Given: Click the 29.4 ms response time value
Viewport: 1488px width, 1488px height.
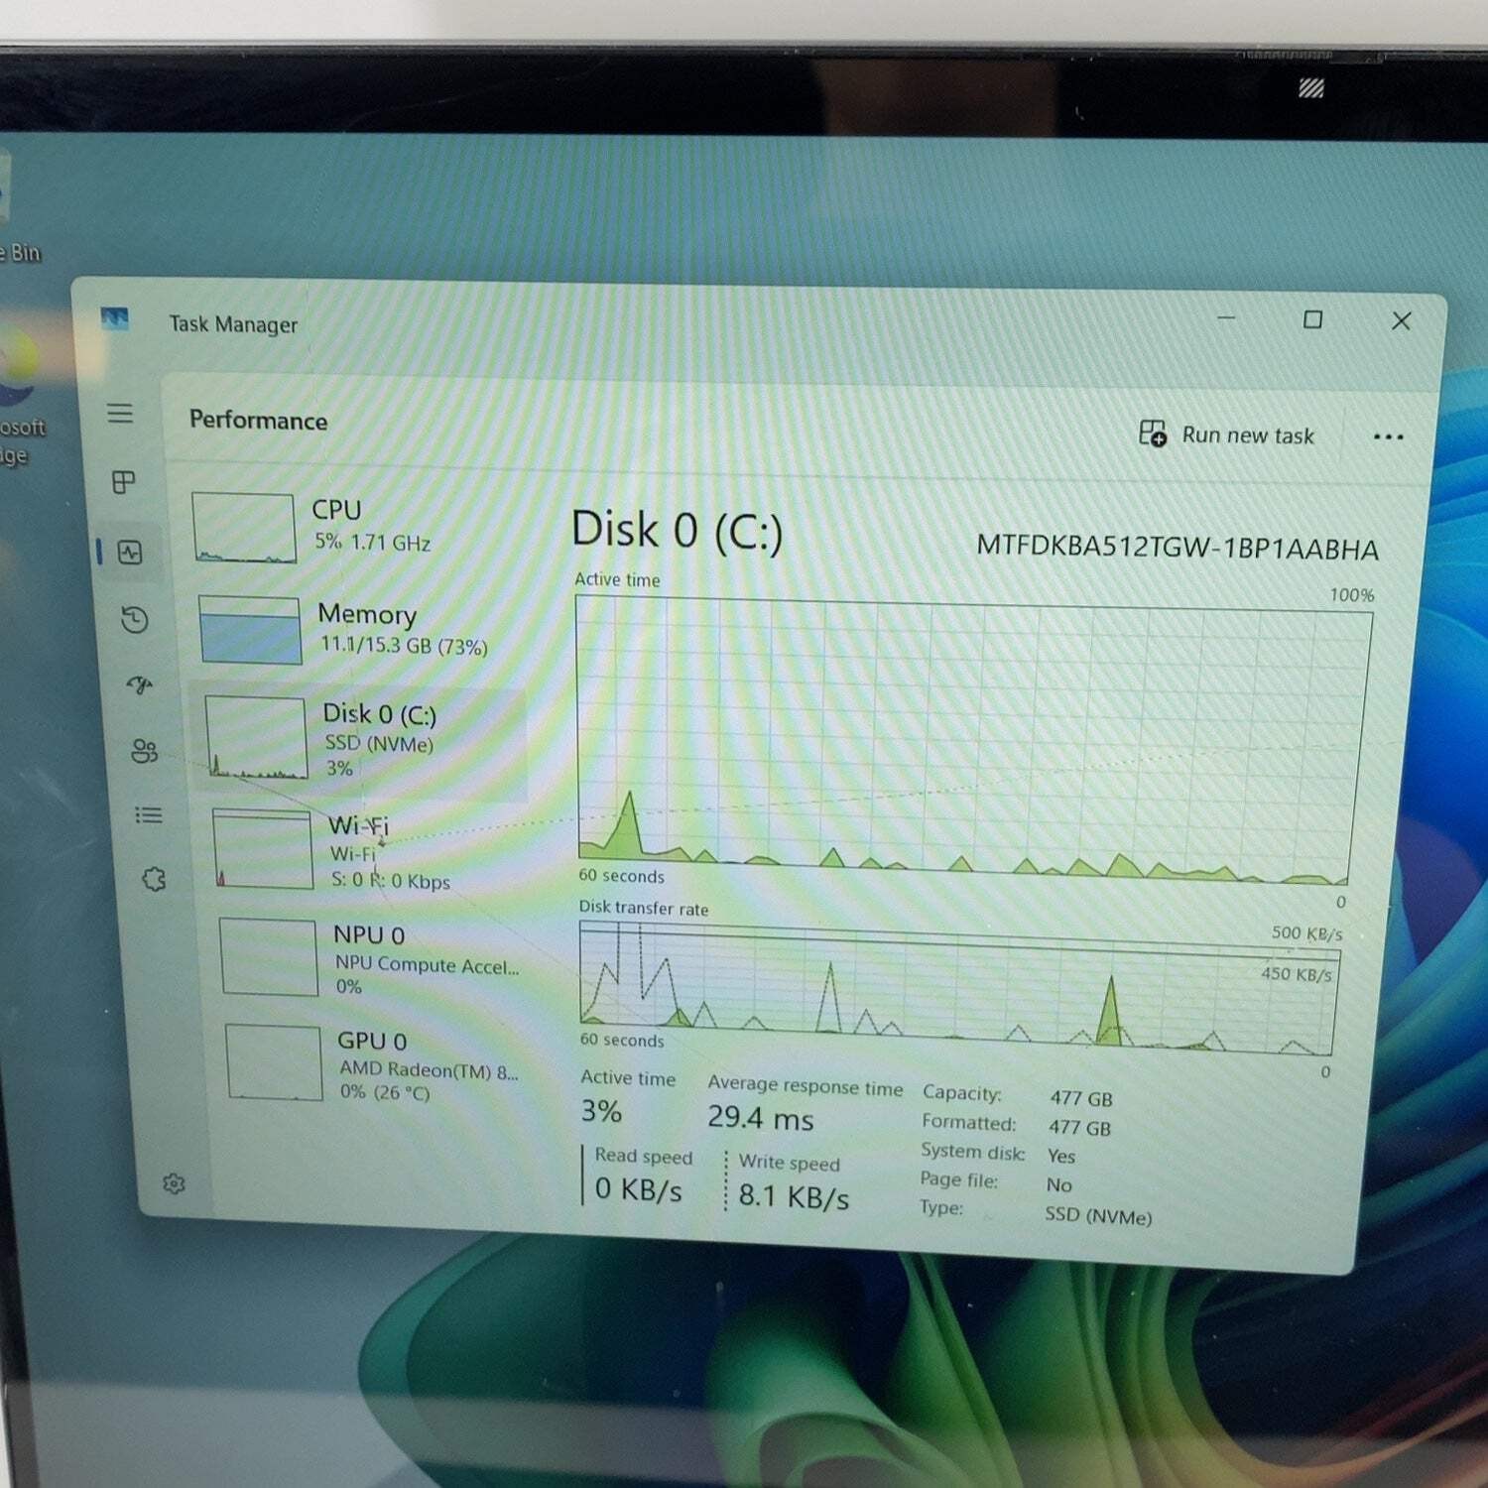Looking at the screenshot, I should [x=761, y=1118].
